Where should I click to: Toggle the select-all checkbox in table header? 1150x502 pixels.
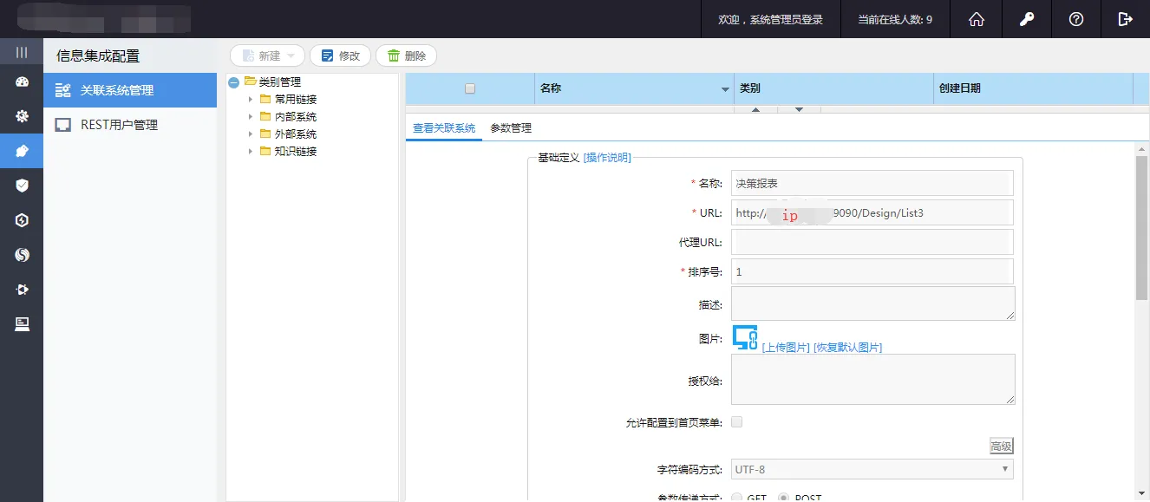coord(470,88)
